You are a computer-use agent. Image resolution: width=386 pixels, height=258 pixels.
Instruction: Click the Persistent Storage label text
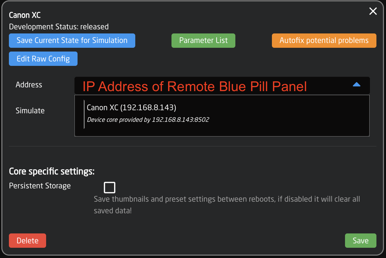coord(40,186)
